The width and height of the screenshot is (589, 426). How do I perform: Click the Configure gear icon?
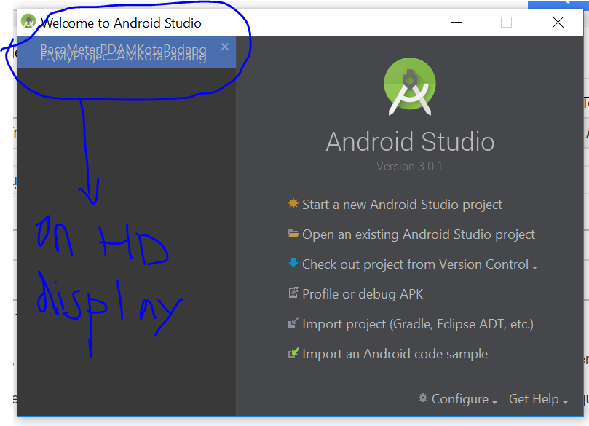pos(423,398)
